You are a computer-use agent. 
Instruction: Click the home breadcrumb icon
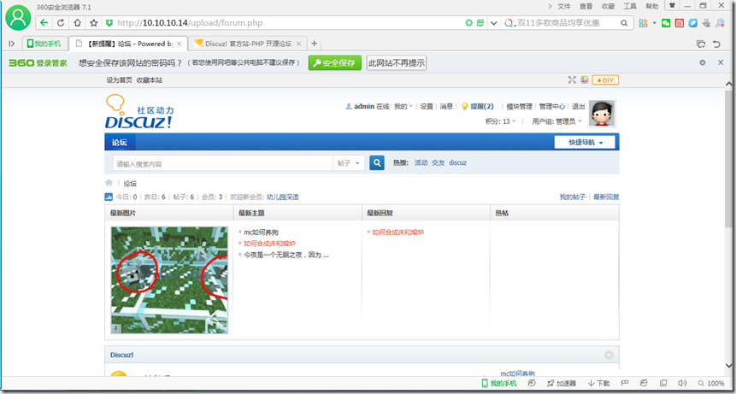109,183
